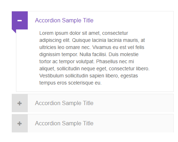Select the middle accordion tab's blank right side
The width and height of the screenshot is (178, 142).
pyautogui.click(x=133, y=103)
